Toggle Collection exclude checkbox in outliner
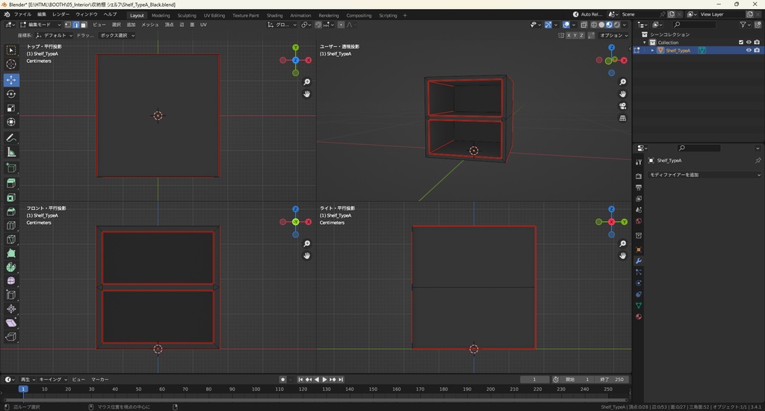This screenshot has width=765, height=411. pyautogui.click(x=741, y=43)
